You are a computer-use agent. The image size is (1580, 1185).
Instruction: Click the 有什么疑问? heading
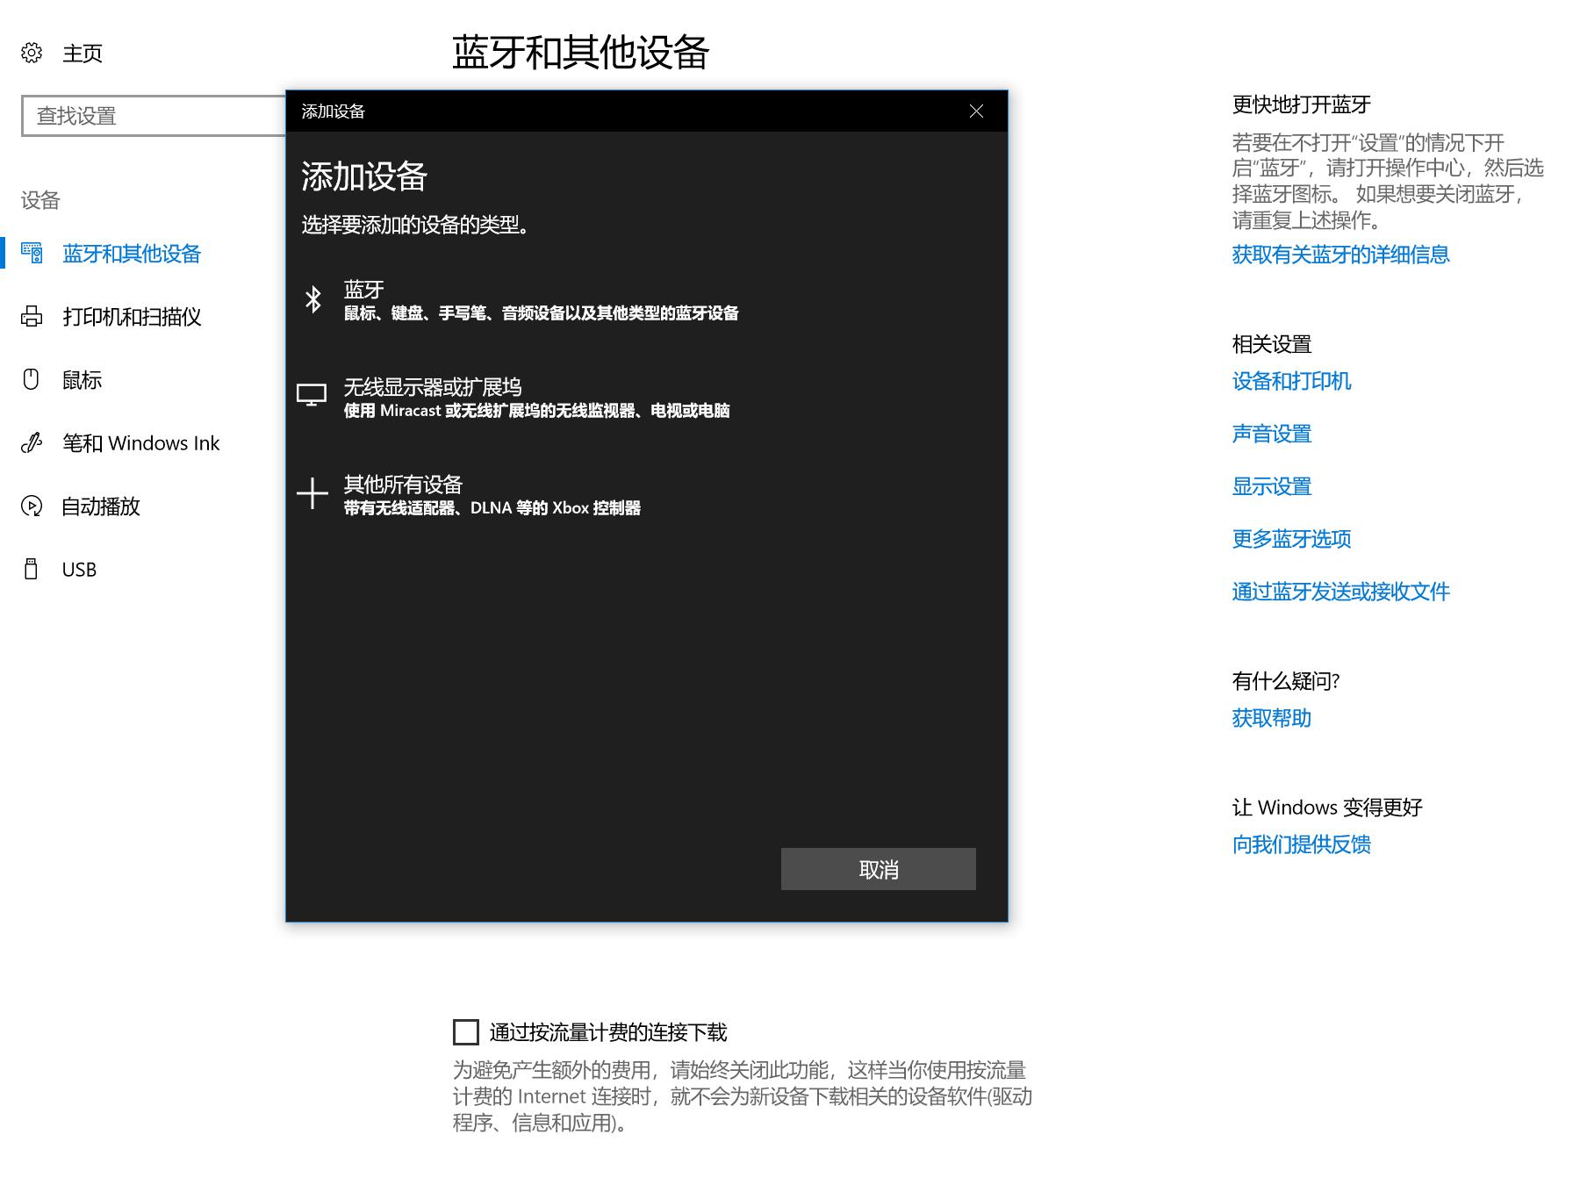click(x=1286, y=681)
